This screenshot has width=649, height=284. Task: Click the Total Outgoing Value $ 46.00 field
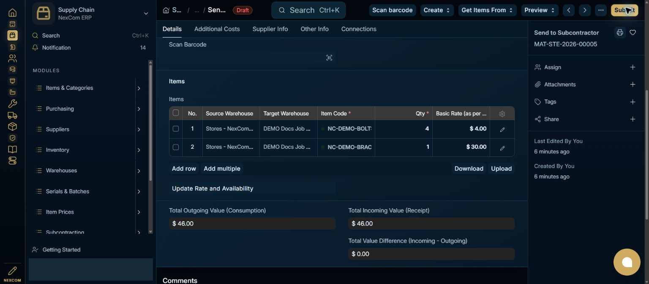click(252, 224)
